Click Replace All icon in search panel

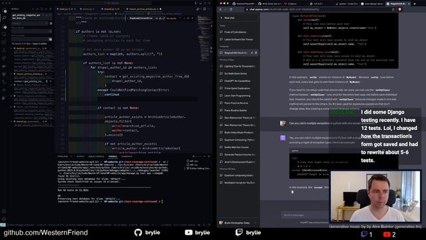51,23
